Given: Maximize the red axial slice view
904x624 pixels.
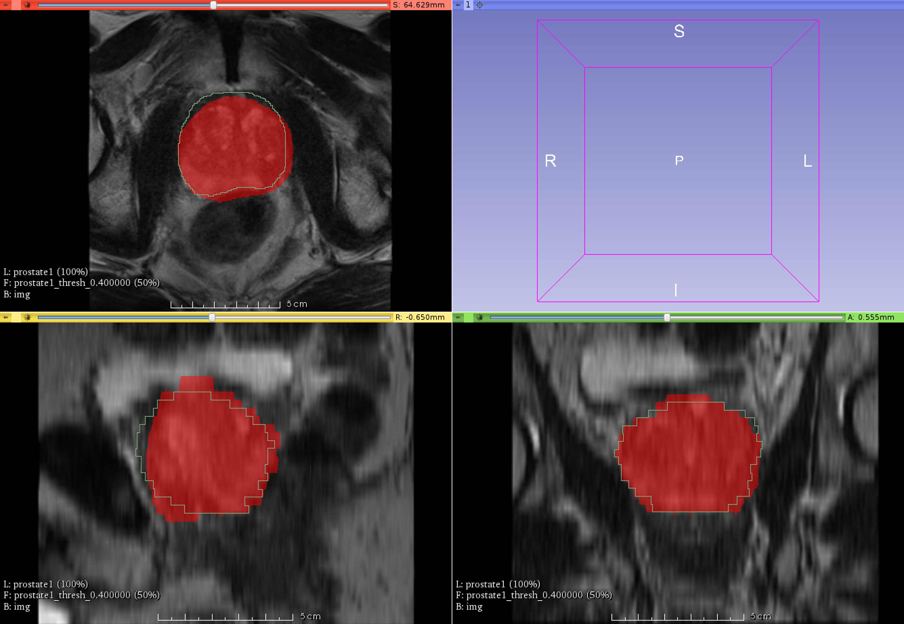Looking at the screenshot, I should coord(27,5).
